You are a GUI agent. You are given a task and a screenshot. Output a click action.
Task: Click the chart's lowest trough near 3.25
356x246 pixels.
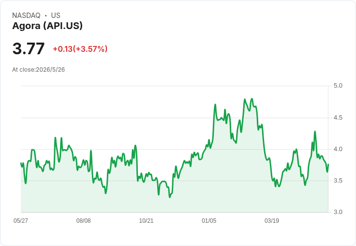pyautogui.click(x=170, y=197)
